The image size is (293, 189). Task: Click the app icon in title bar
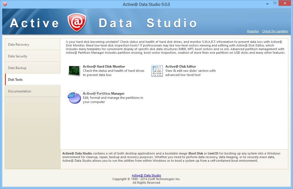(5, 4)
